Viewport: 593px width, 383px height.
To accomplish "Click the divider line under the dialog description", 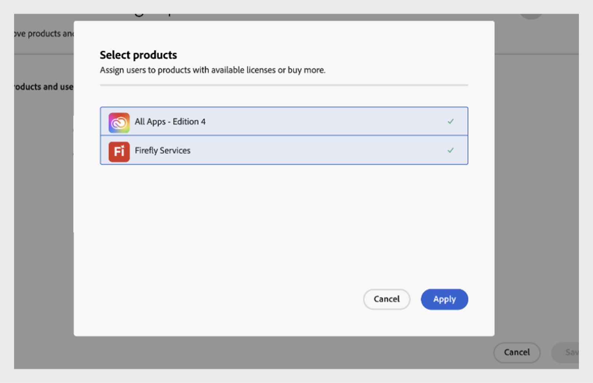I will pos(284,85).
